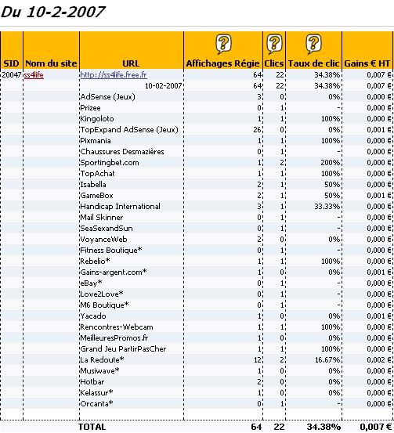The height and width of the screenshot is (433, 394).
Task: Click the TopAchat row label
Action: pos(98,173)
